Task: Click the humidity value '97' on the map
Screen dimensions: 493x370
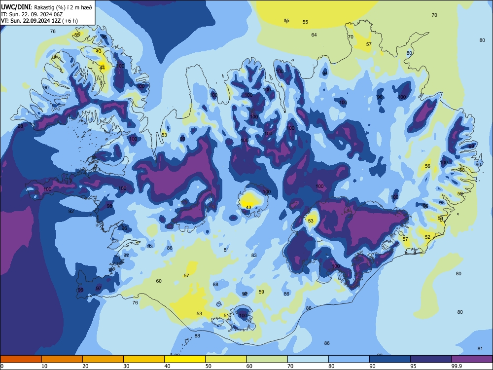Action: pyautogui.click(x=99, y=289)
